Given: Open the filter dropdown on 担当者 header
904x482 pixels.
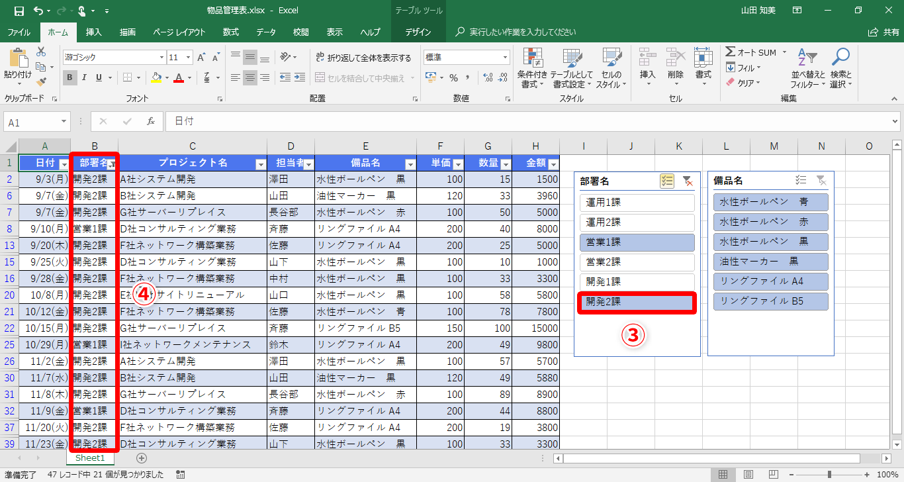Looking at the screenshot, I should pyautogui.click(x=308, y=164).
